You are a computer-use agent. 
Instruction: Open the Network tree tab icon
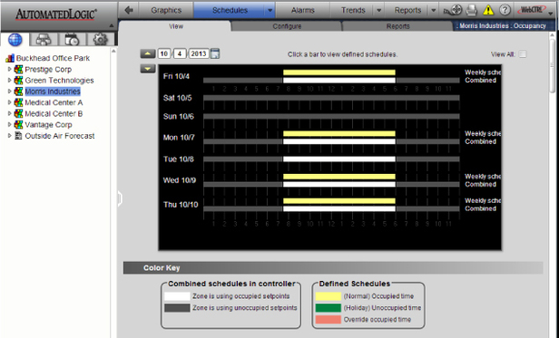[x=44, y=40]
